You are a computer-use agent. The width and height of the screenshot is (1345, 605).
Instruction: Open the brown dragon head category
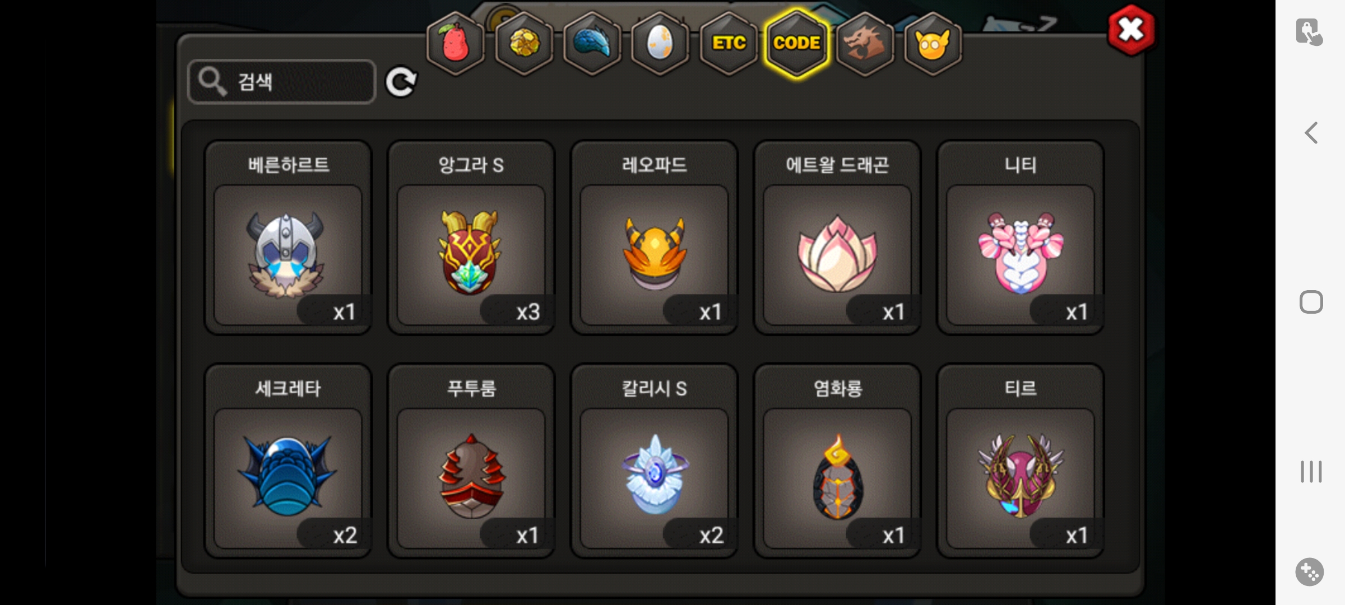tap(865, 43)
